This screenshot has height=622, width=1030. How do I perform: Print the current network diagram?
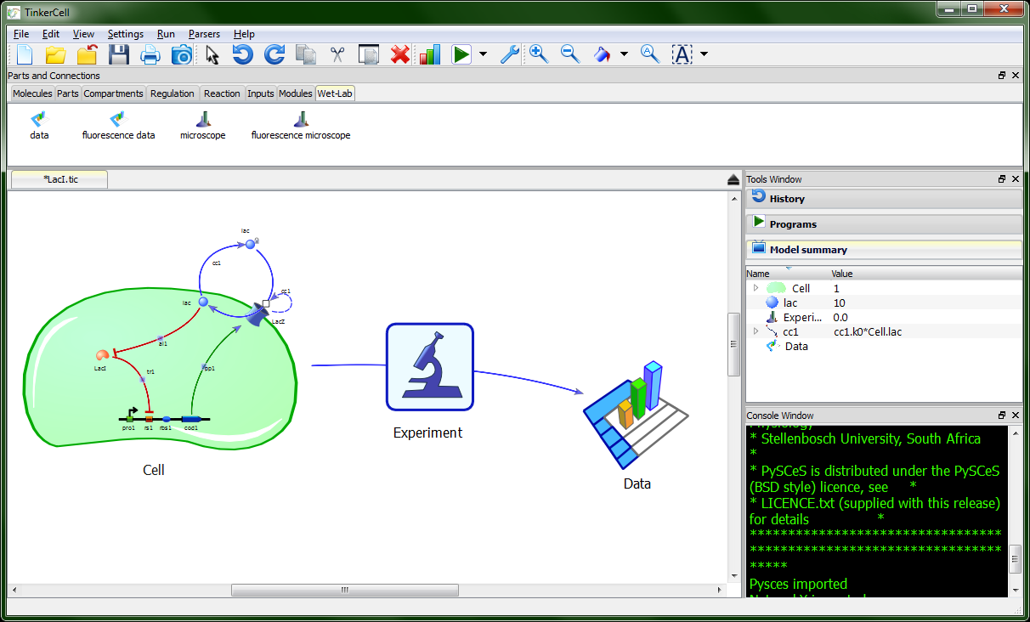(x=150, y=54)
